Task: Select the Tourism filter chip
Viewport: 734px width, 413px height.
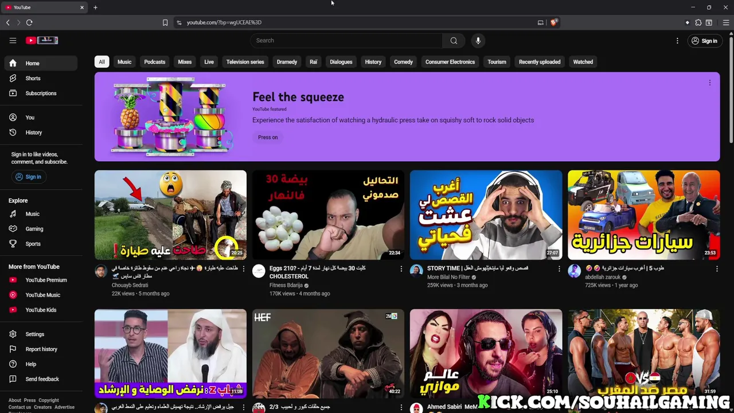Action: (497, 62)
